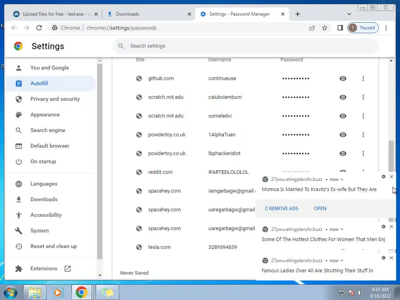Open a new tab with the plus button
Viewport: 400px width, 300px height.
point(297,14)
